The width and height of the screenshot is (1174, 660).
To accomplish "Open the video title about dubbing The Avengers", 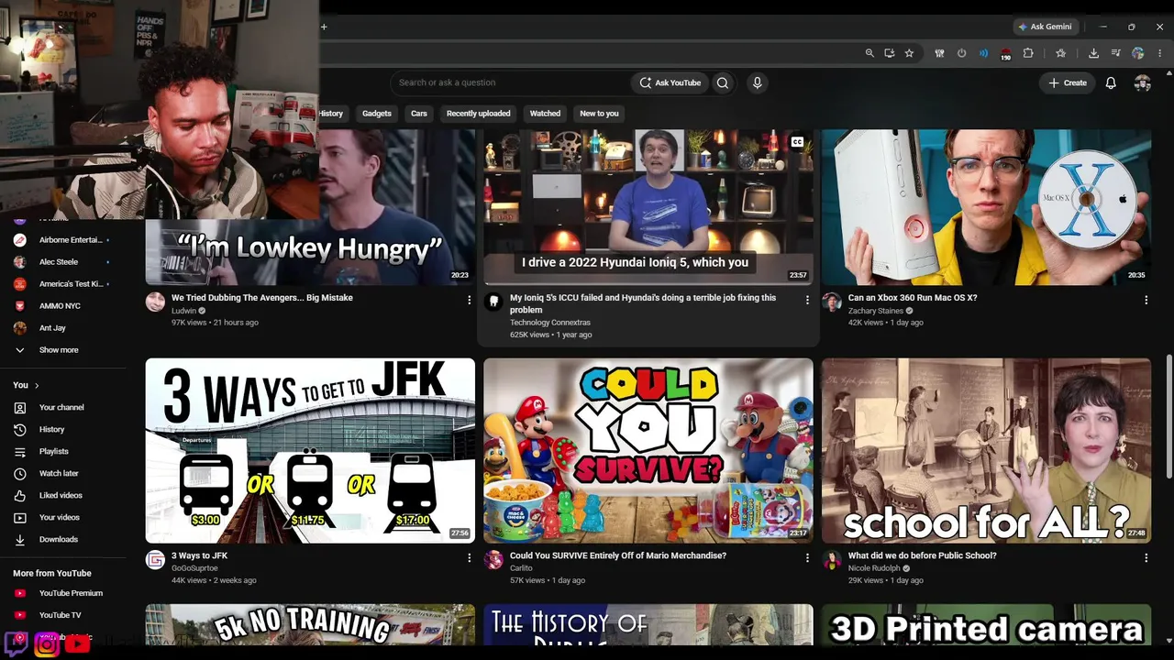I will point(262,298).
